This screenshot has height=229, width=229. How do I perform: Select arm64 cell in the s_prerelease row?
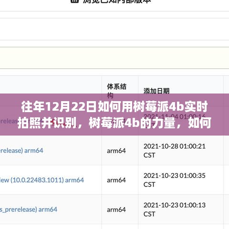pos(116,210)
